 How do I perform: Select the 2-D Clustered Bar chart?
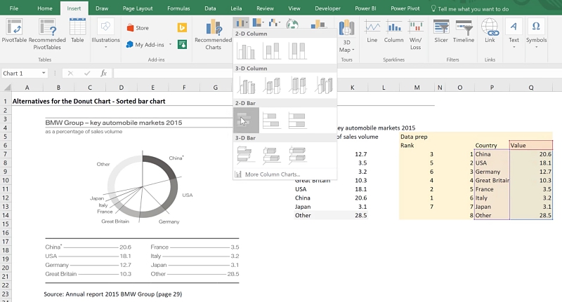(x=246, y=121)
